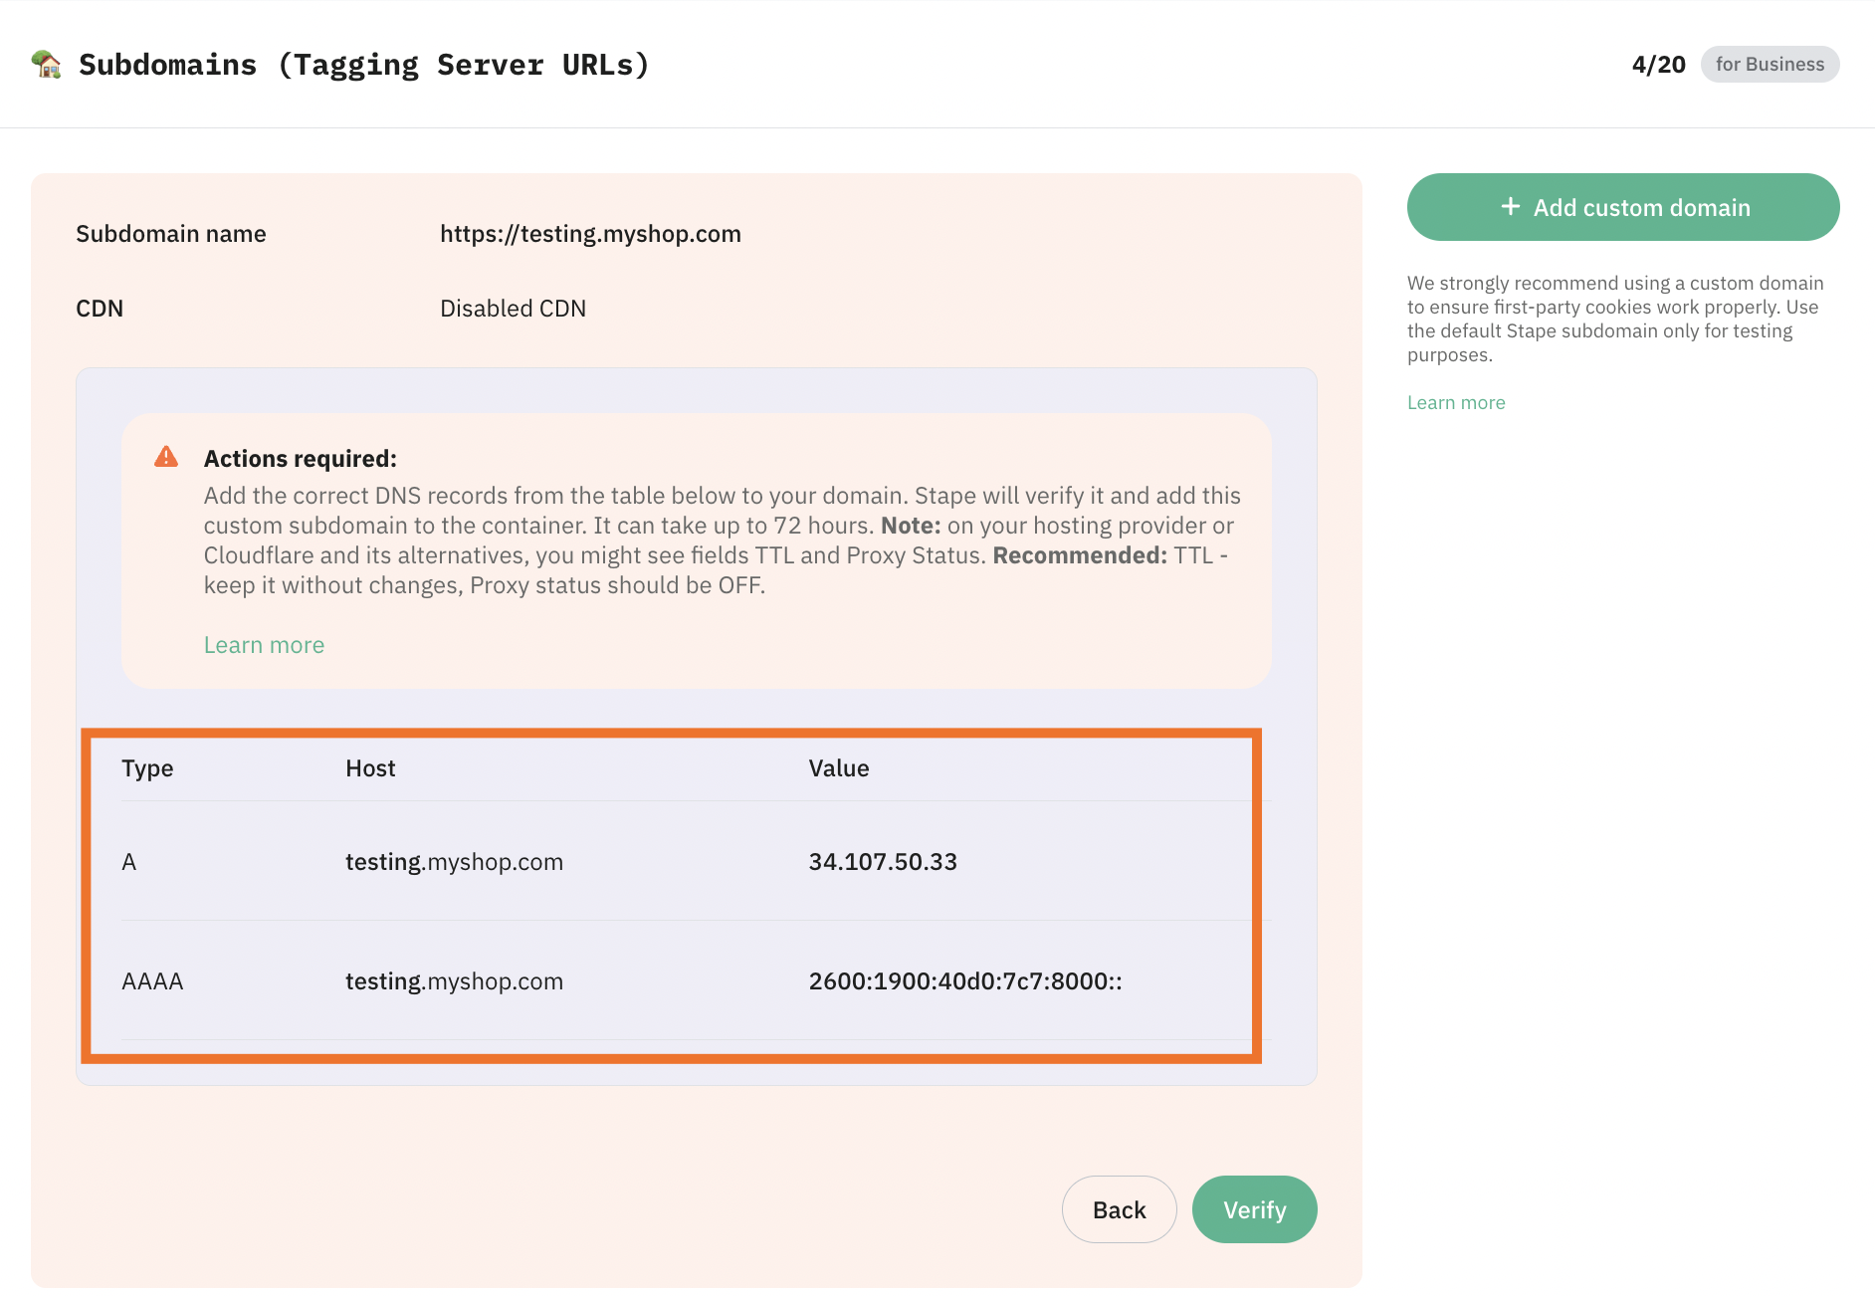Open Learn more link in Actions required box
1875x1296 pixels.
coord(264,645)
